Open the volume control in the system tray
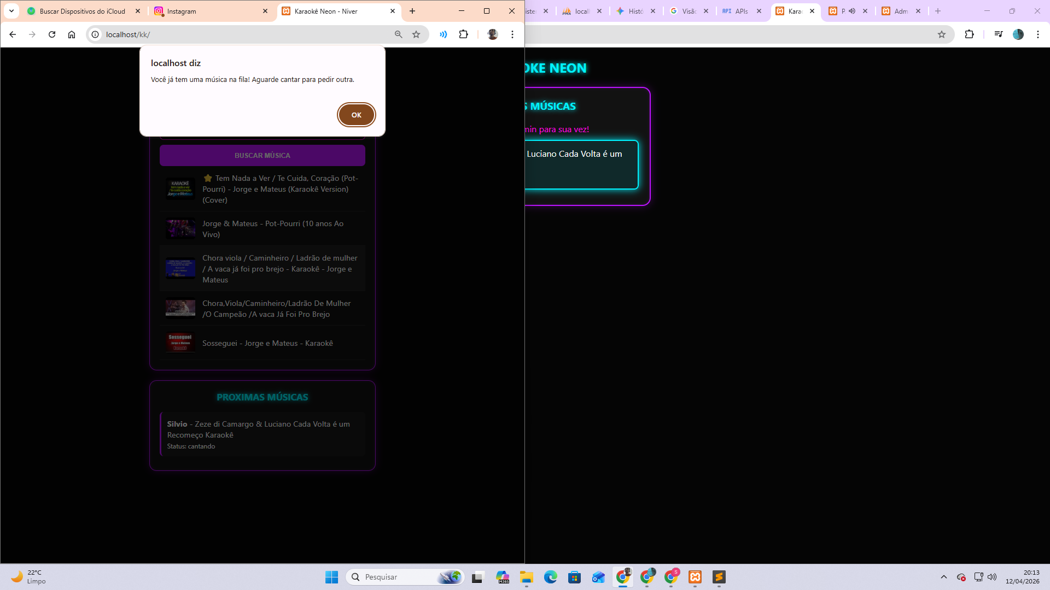The height and width of the screenshot is (590, 1050). pos(992,577)
